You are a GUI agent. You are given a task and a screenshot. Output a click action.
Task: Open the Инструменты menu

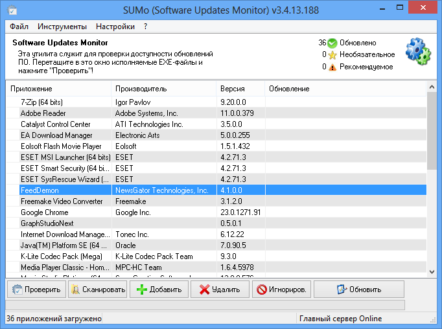tap(62, 27)
